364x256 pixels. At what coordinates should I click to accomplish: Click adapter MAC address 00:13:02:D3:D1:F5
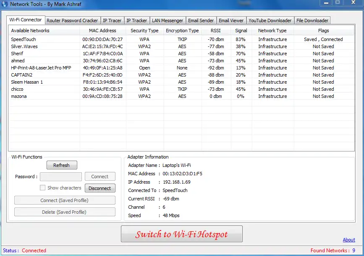point(183,174)
